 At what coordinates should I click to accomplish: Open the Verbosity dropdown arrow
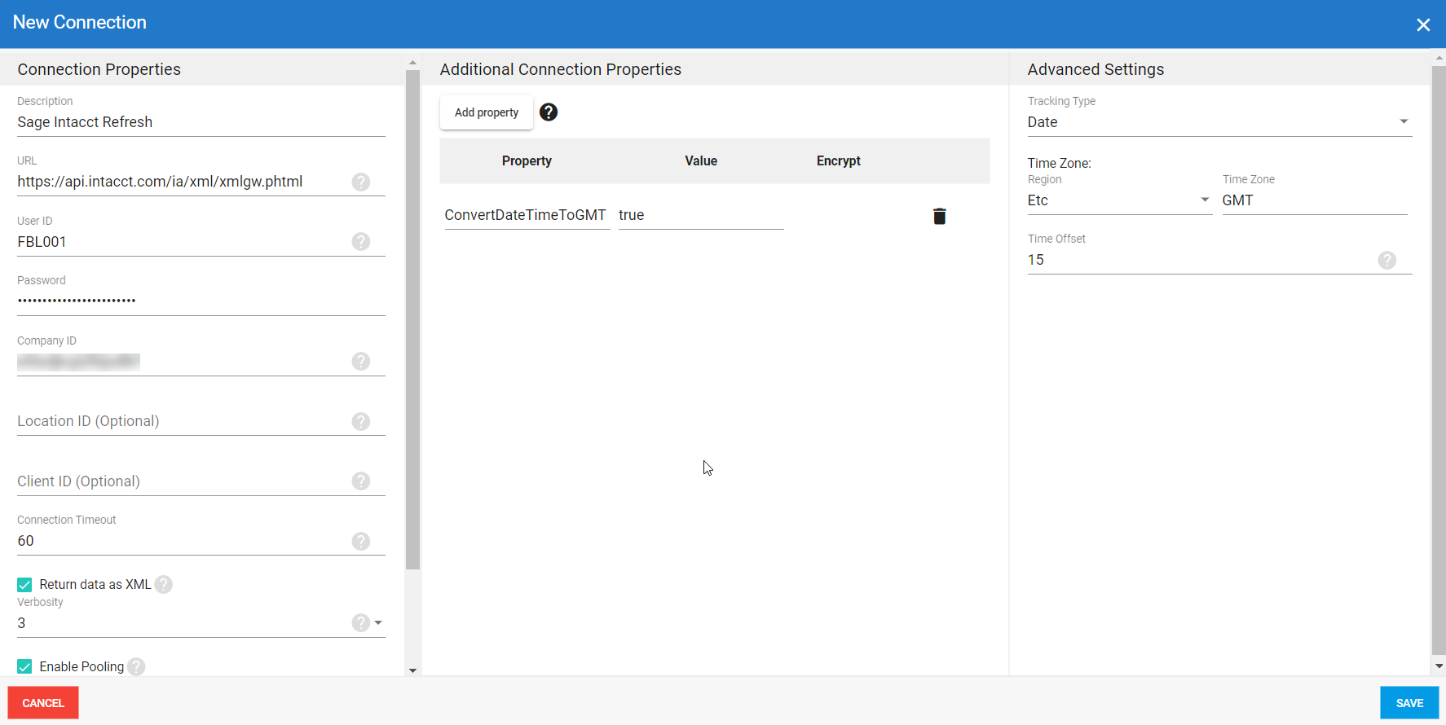(x=378, y=623)
